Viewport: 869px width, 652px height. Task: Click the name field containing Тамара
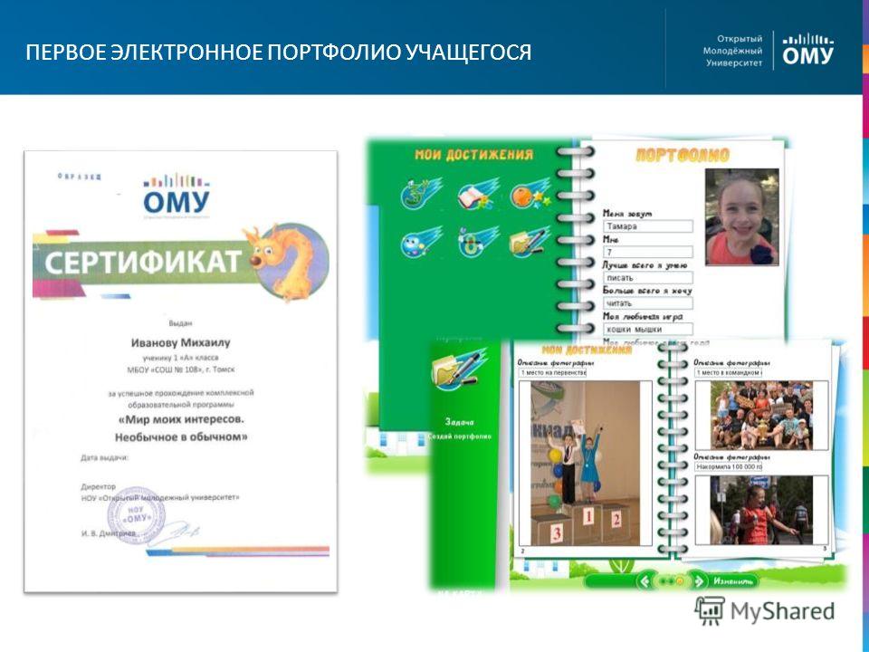[x=648, y=226]
